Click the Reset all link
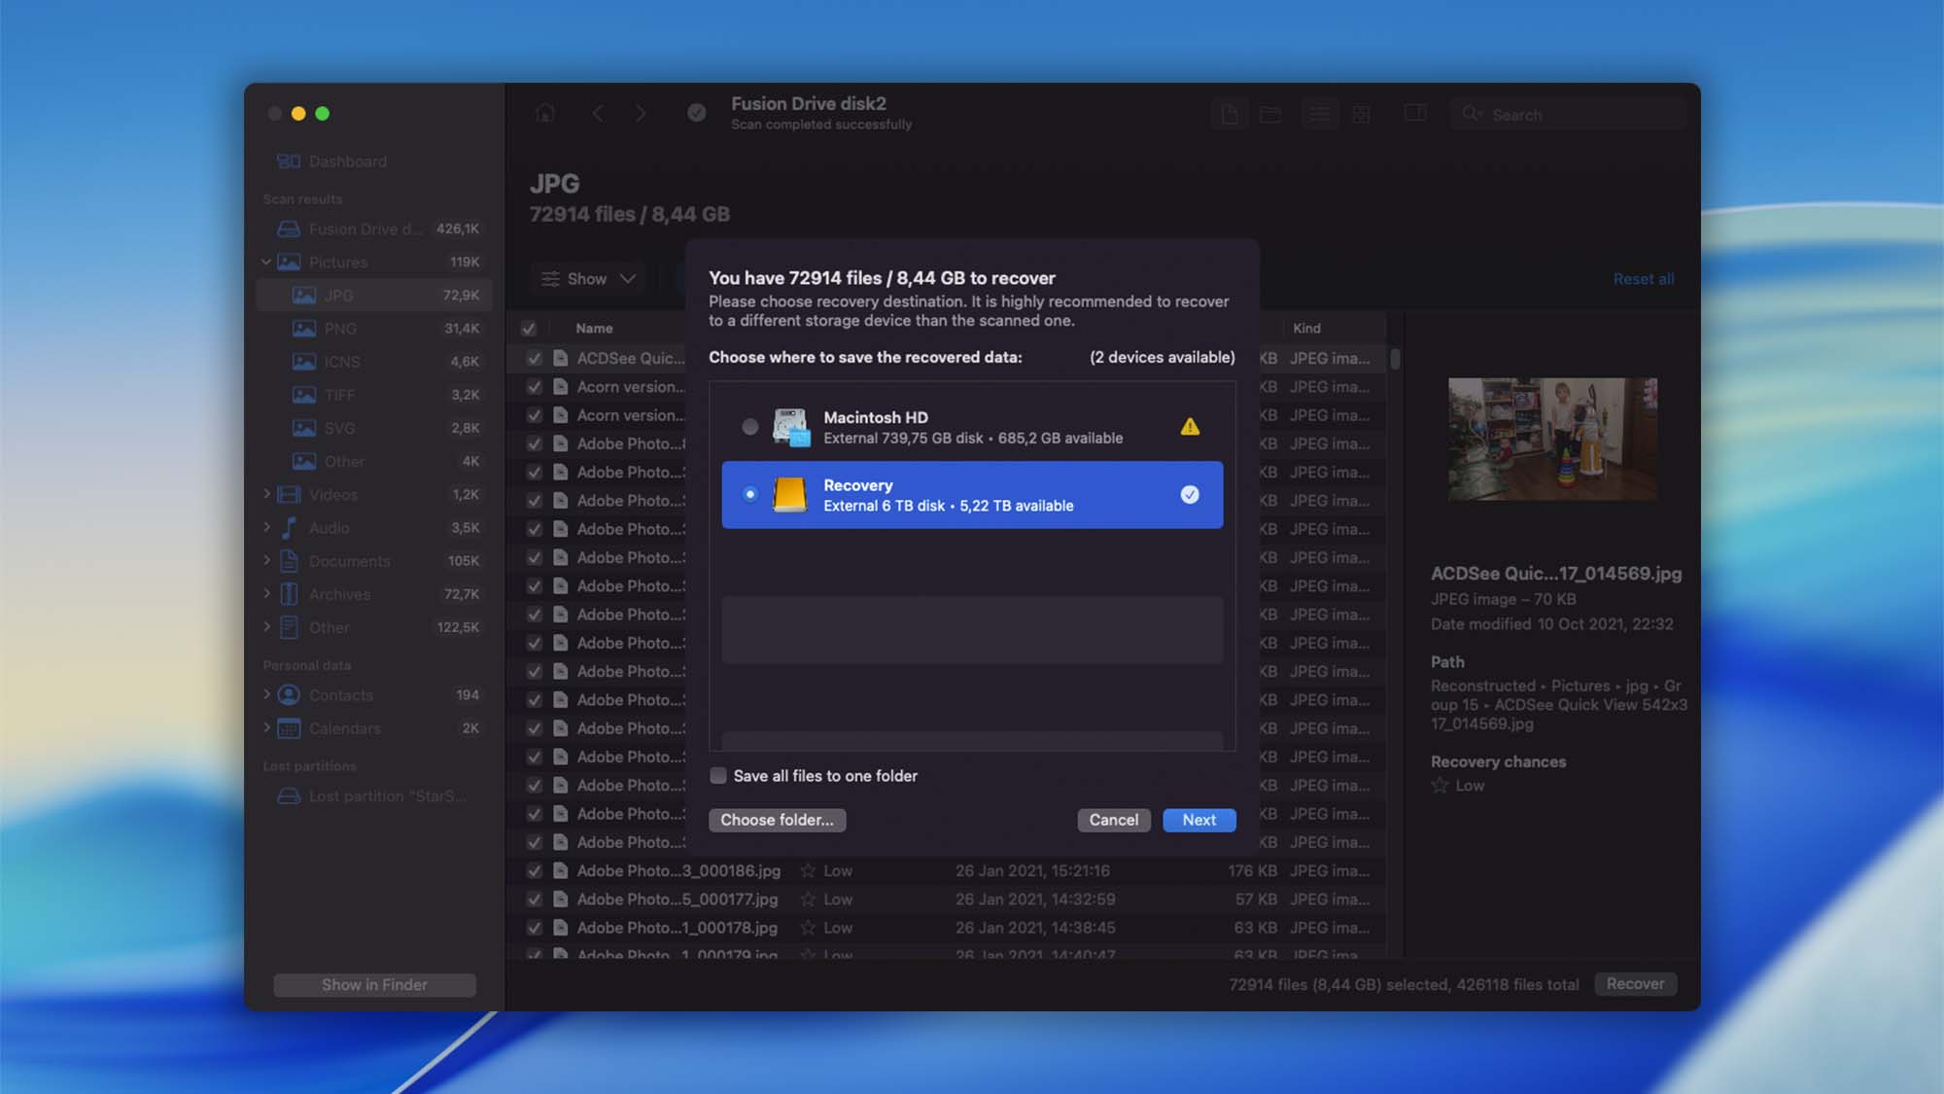1944x1094 pixels. [x=1643, y=278]
